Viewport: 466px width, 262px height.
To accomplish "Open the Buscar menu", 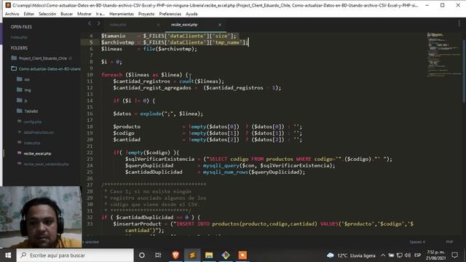I will click(x=66, y=14).
